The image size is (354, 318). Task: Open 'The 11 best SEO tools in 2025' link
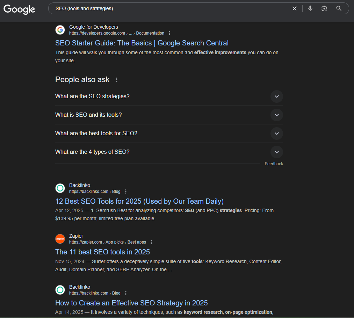click(x=102, y=252)
